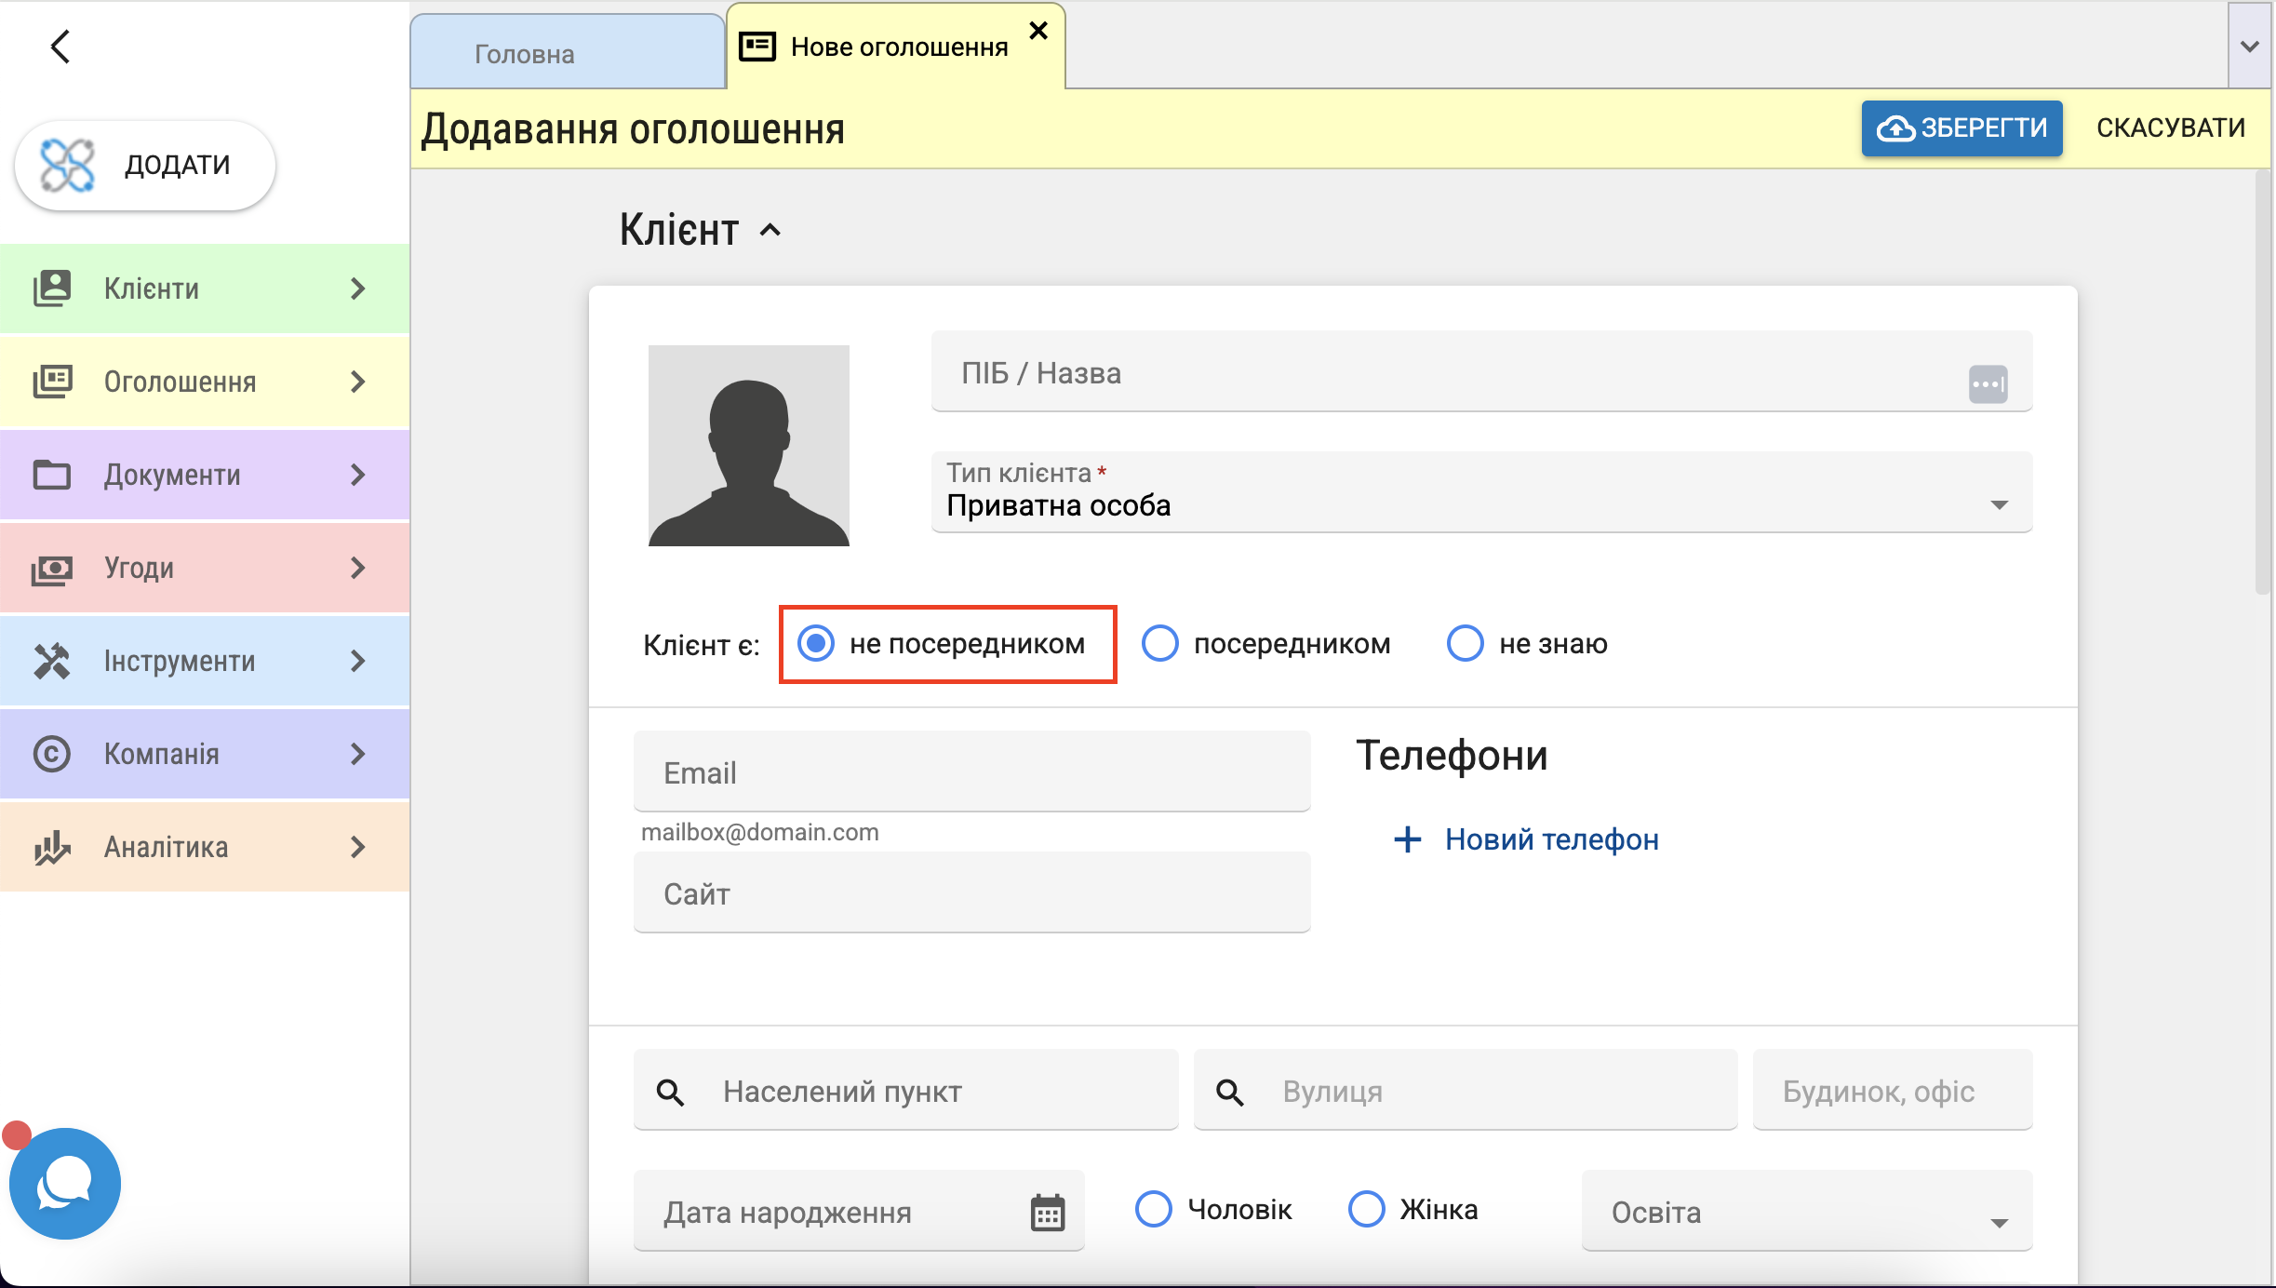Select the 'Жінка' gender option

tap(1367, 1209)
